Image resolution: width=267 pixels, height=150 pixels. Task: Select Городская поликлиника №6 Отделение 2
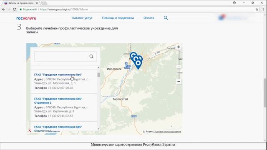(x=58, y=101)
